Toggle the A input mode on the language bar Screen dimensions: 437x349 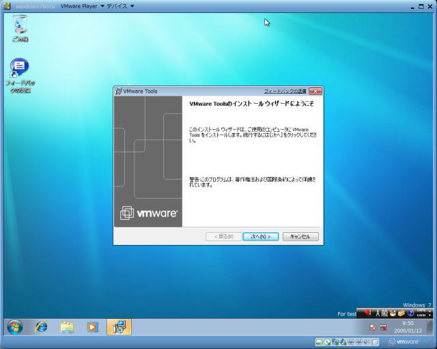pyautogui.click(x=378, y=313)
